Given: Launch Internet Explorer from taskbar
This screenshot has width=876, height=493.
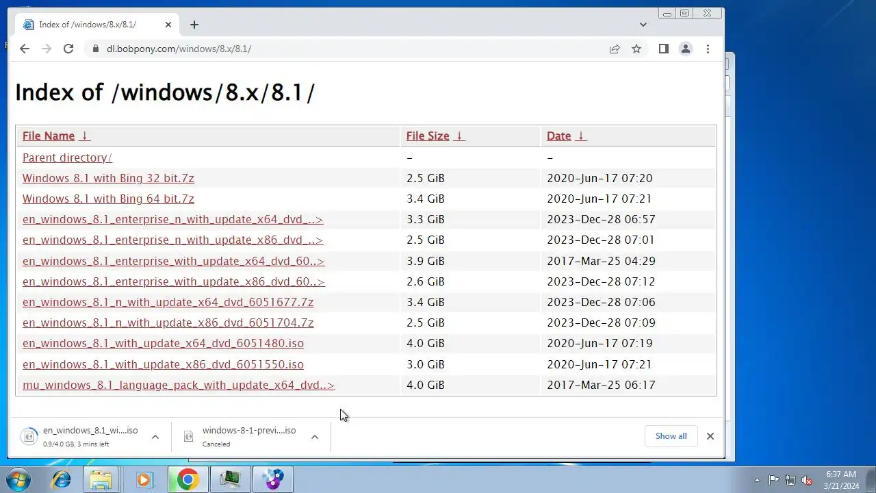Looking at the screenshot, I should tap(62, 479).
